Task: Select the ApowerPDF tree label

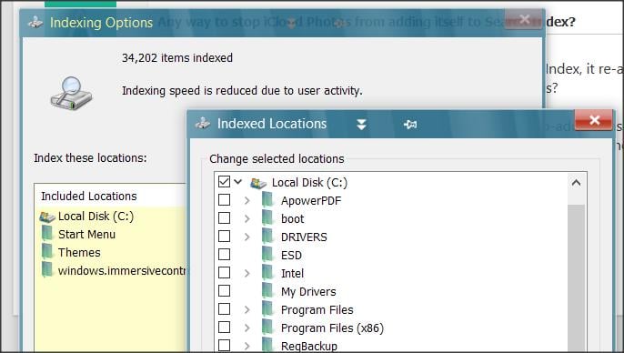Action: (311, 200)
